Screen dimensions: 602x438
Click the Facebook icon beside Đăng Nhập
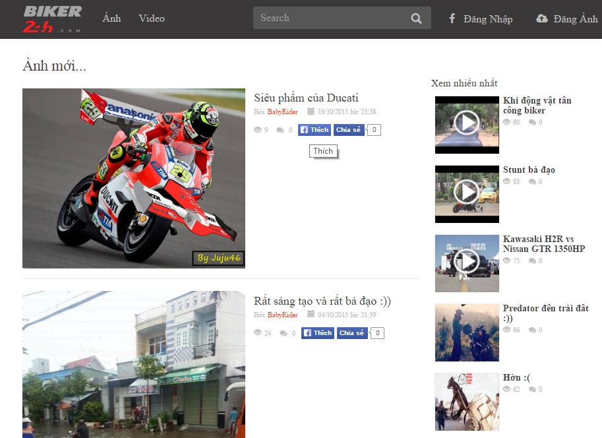452,18
